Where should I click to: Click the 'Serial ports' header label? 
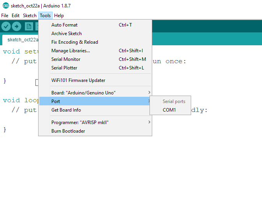coord(174,101)
